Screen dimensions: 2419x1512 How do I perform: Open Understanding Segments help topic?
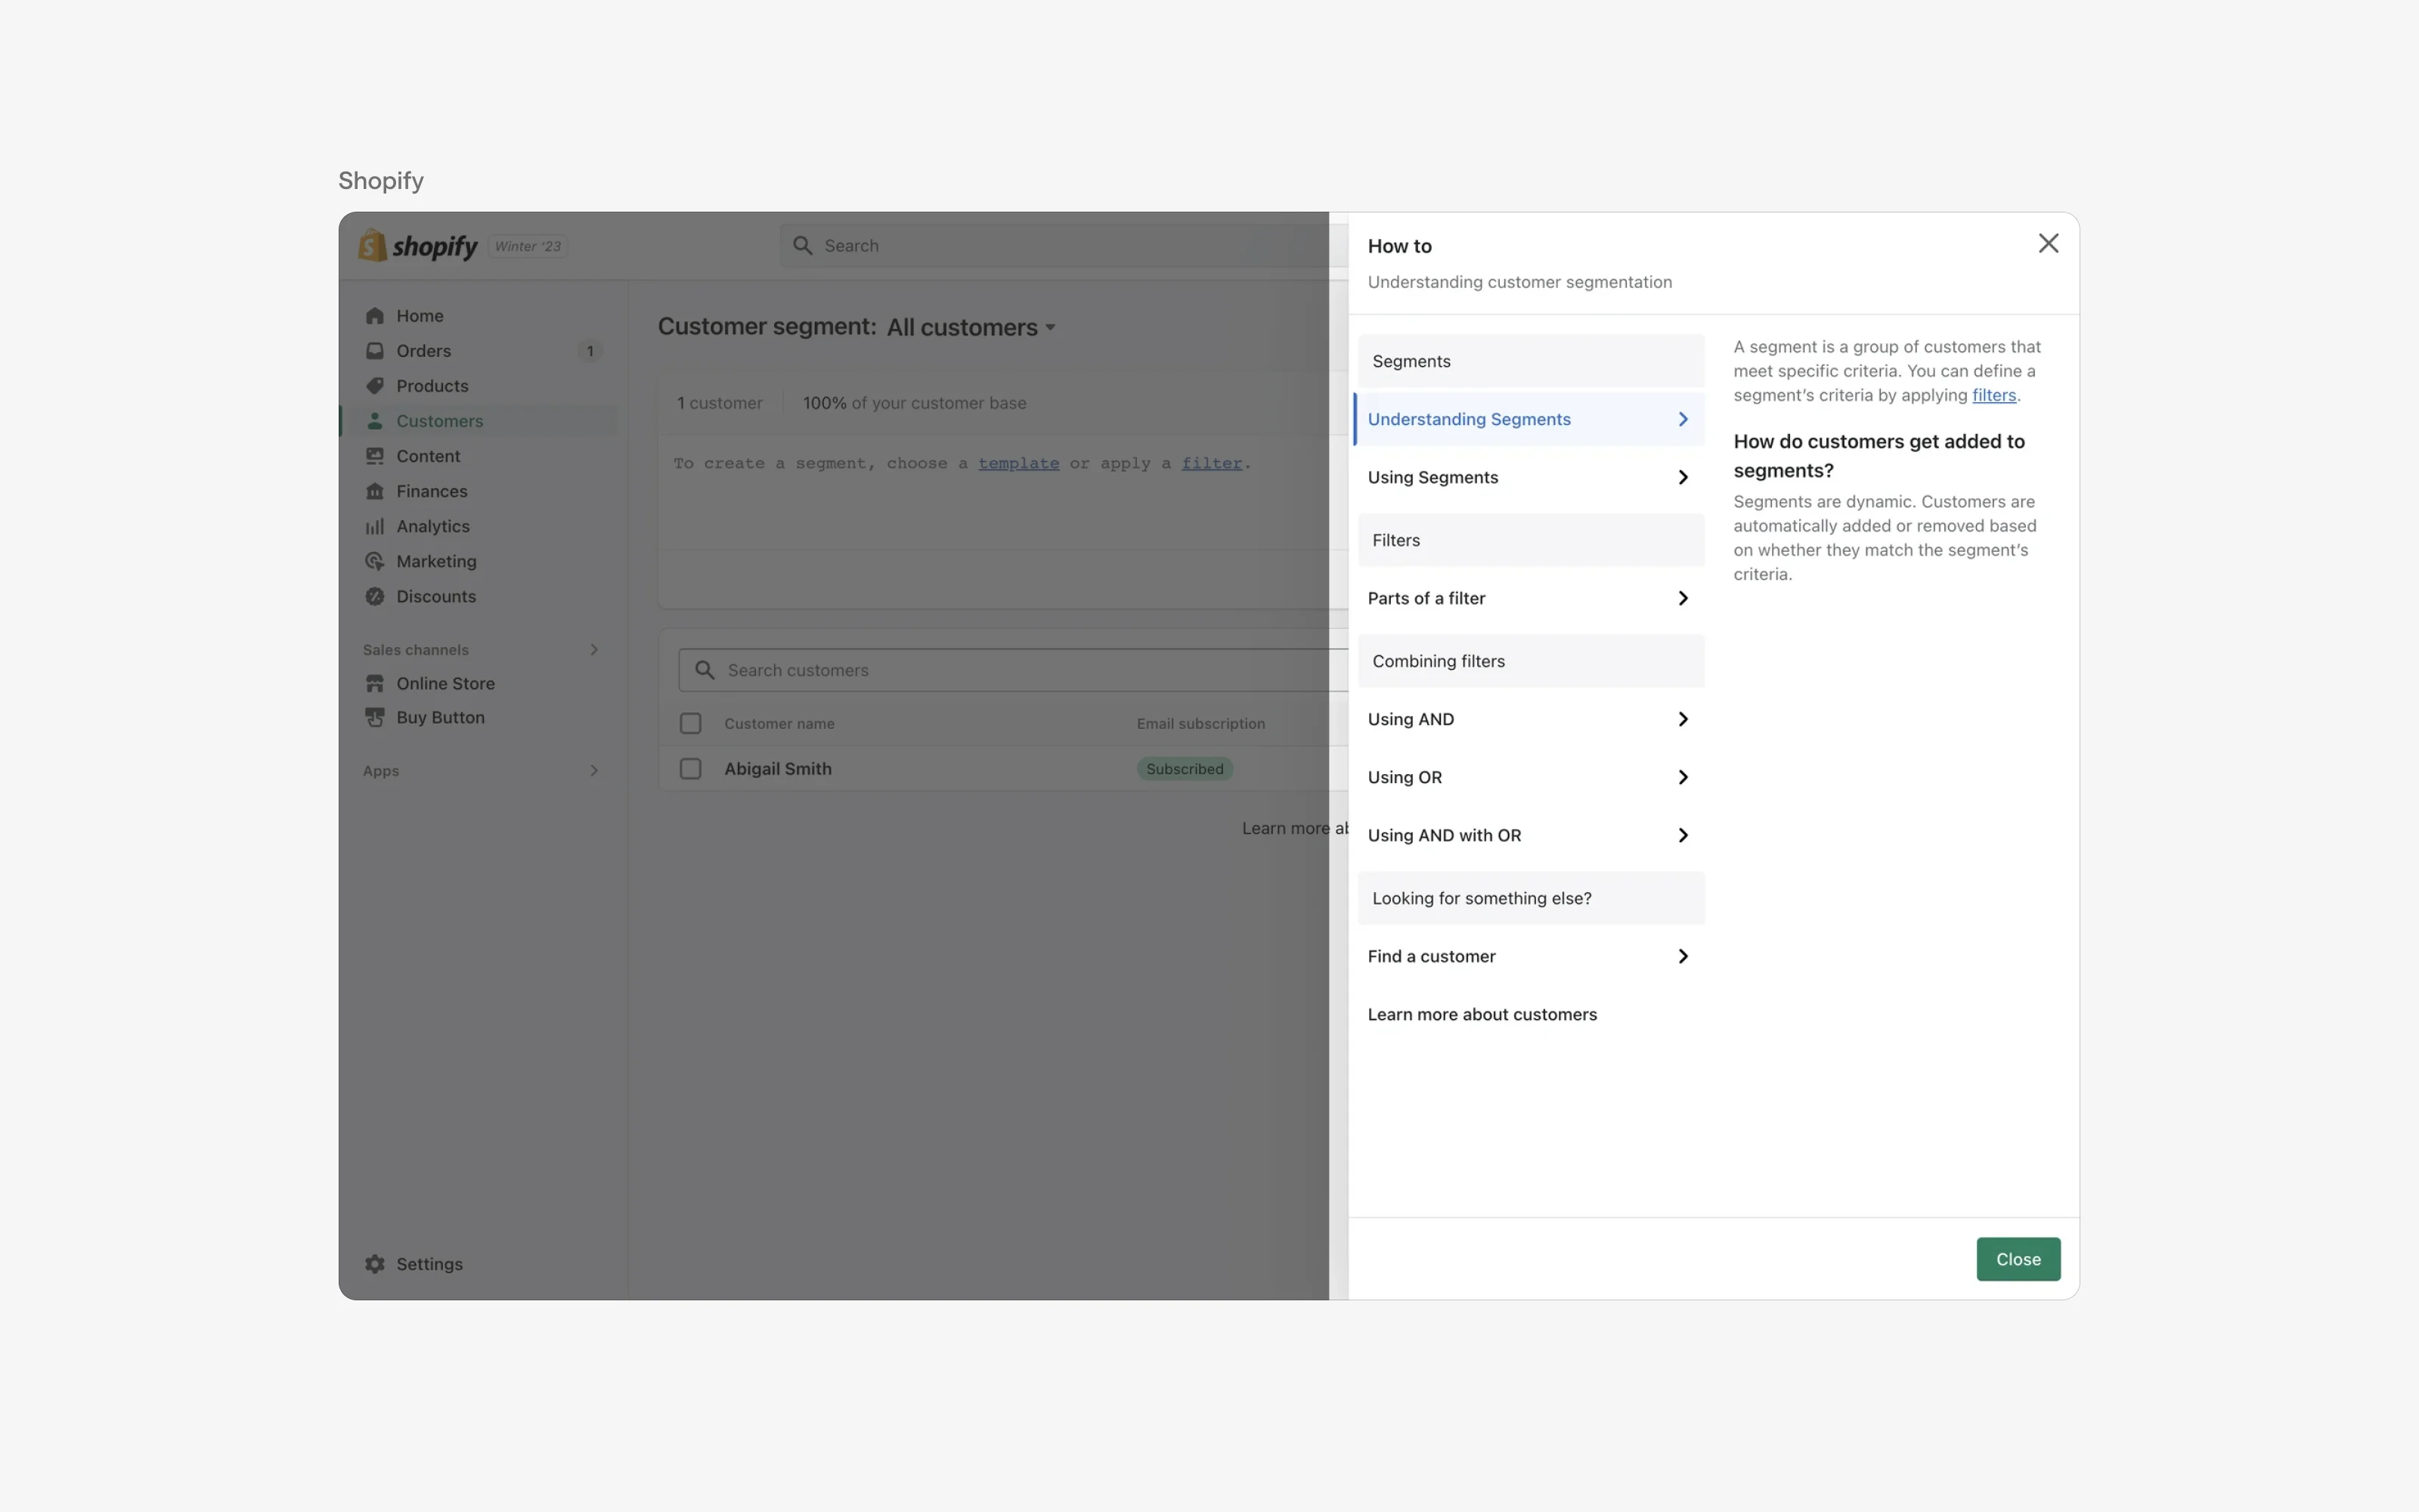pyautogui.click(x=1470, y=418)
